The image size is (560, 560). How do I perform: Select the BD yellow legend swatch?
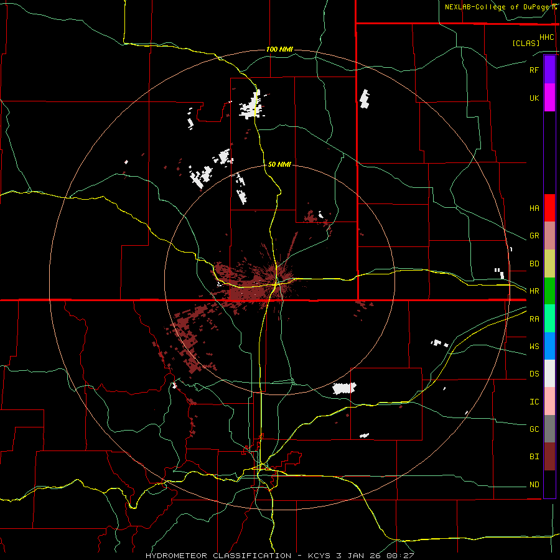(x=549, y=263)
